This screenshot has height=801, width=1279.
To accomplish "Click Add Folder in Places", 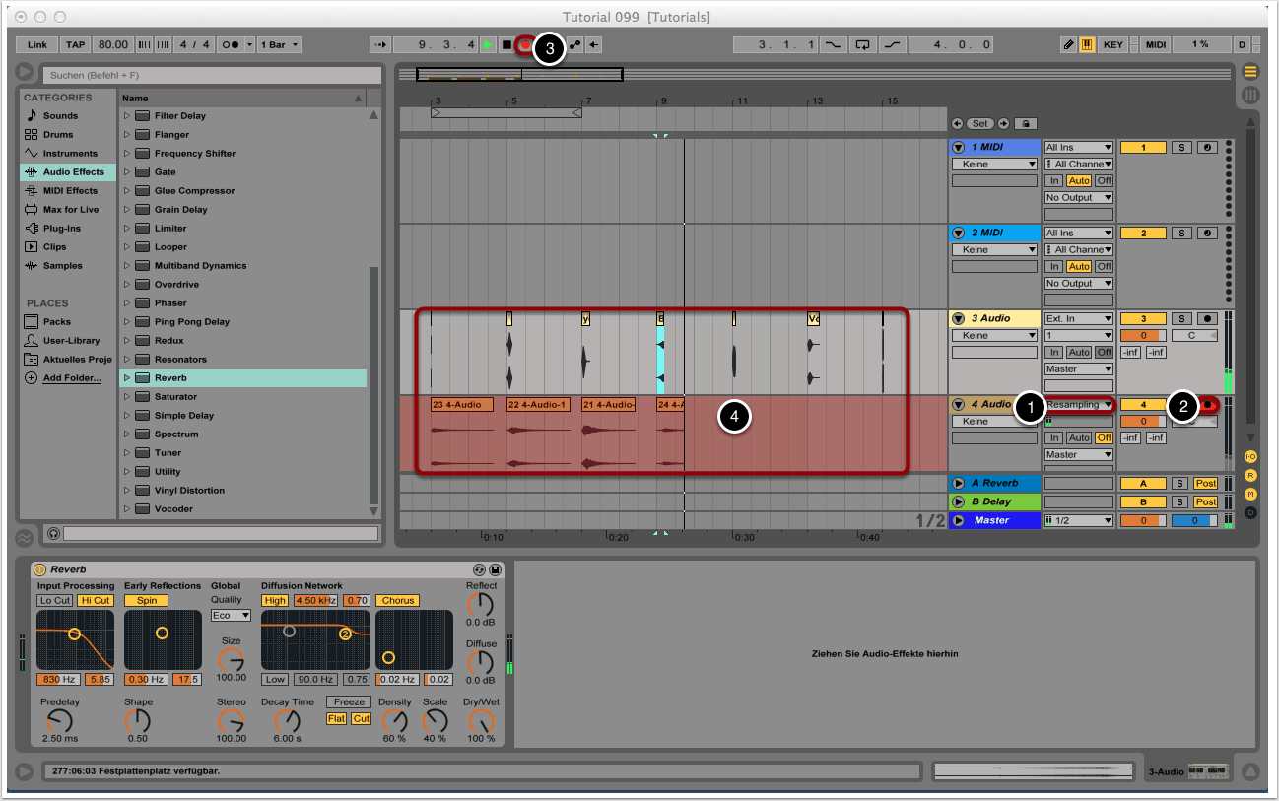I will point(71,378).
